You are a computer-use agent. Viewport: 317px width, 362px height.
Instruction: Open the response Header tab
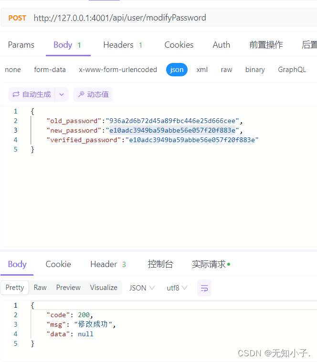[109, 264]
